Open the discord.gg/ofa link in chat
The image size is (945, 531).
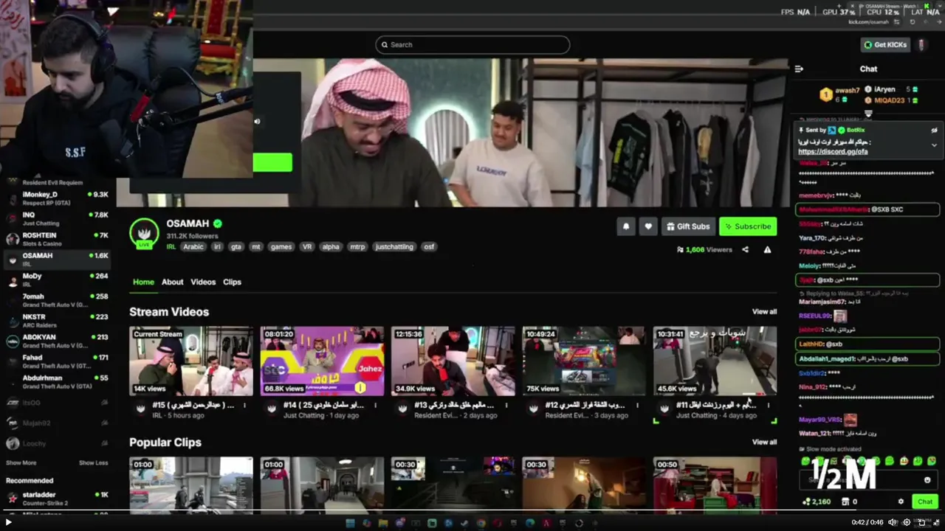pos(833,152)
